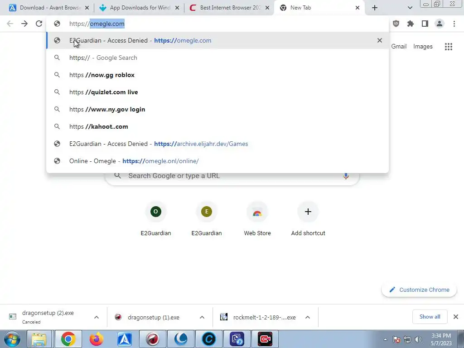
Task: Open the network tray icon
Action: tap(407, 339)
